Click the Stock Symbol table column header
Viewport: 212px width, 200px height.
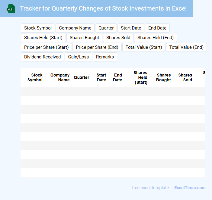[35, 77]
